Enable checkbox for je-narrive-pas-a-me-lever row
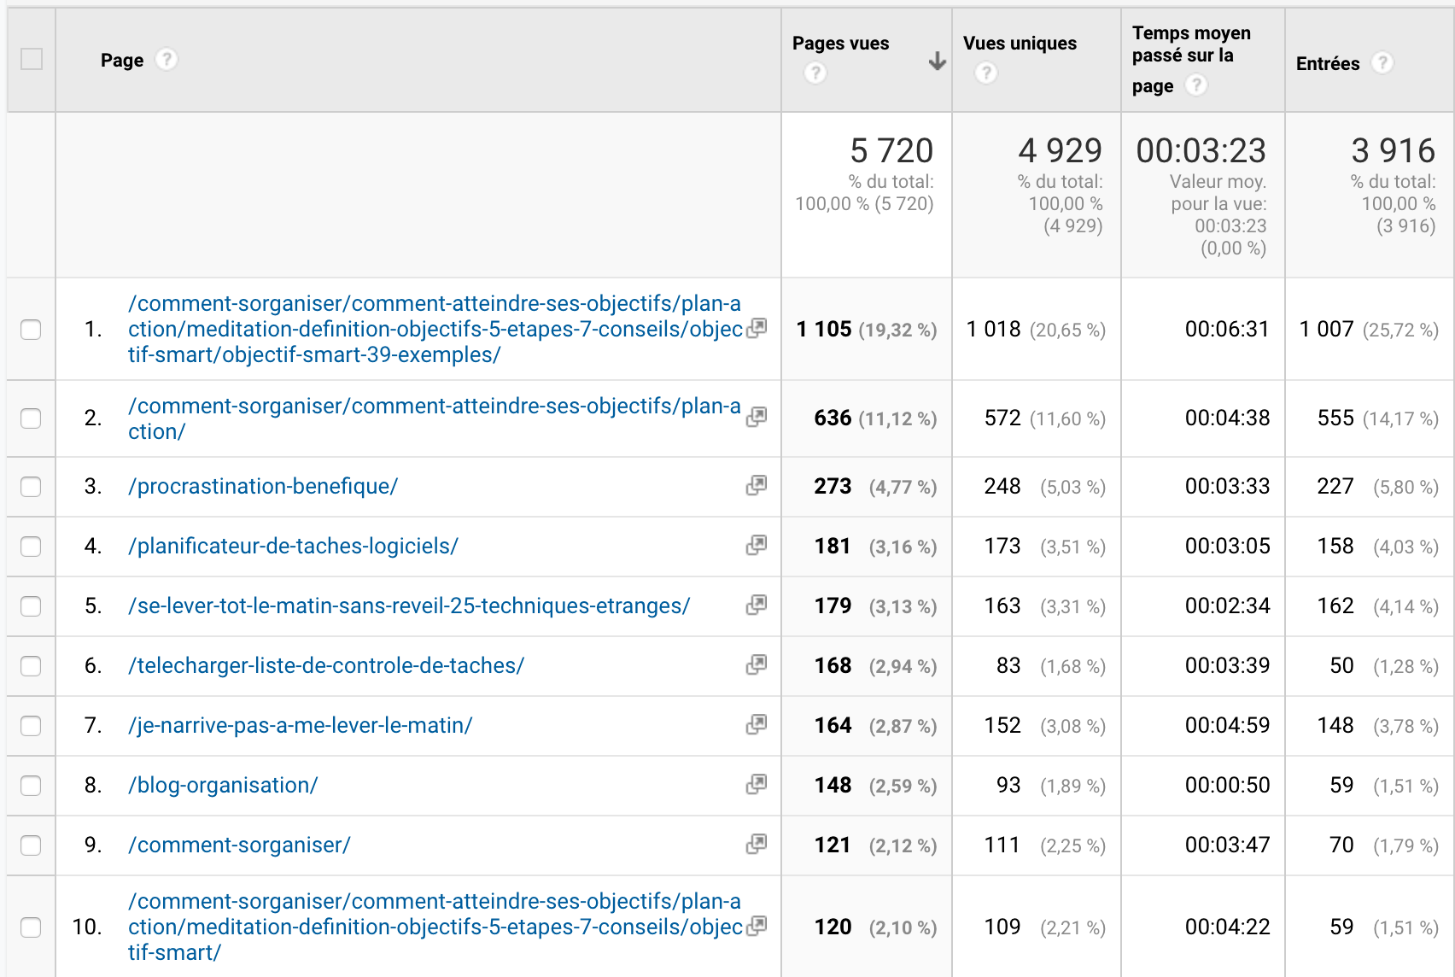 31,726
